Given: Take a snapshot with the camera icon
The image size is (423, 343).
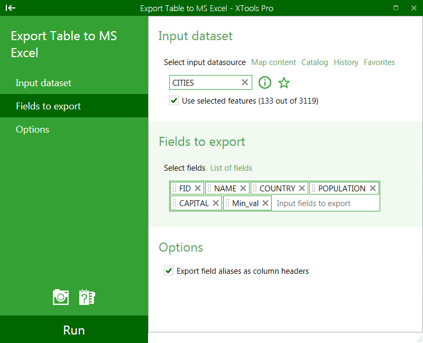Looking at the screenshot, I should 61,297.
